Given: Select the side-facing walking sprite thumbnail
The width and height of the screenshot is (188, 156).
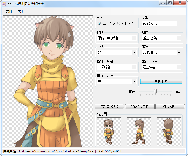Looking at the screenshot, I should click(x=139, y=132).
